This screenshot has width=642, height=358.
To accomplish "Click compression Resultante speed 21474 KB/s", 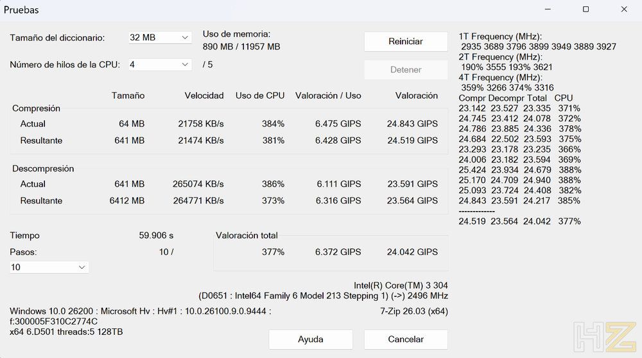I will 200,141.
